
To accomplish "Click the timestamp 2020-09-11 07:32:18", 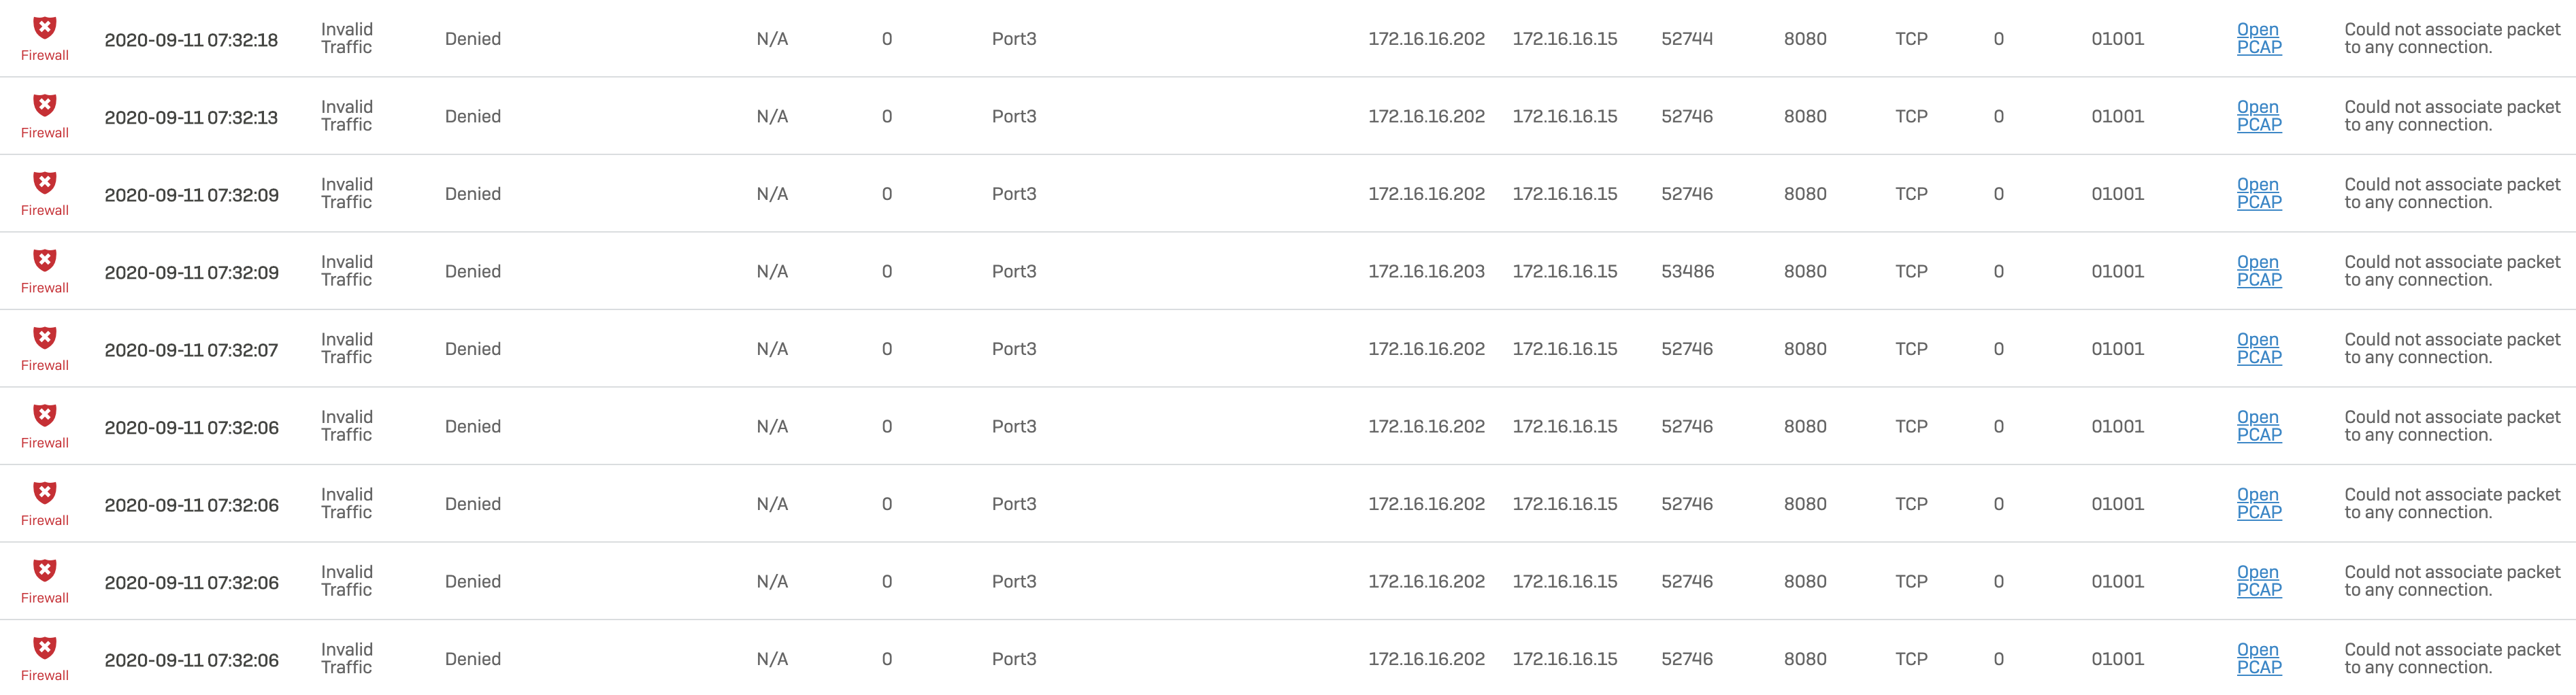I will (x=191, y=40).
